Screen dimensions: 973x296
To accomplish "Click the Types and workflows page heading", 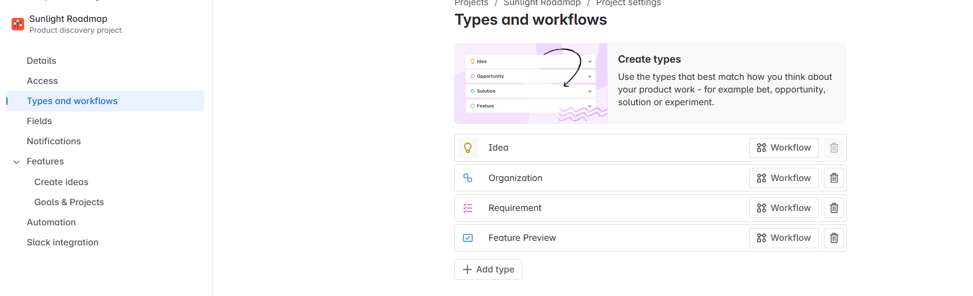I will 531,20.
